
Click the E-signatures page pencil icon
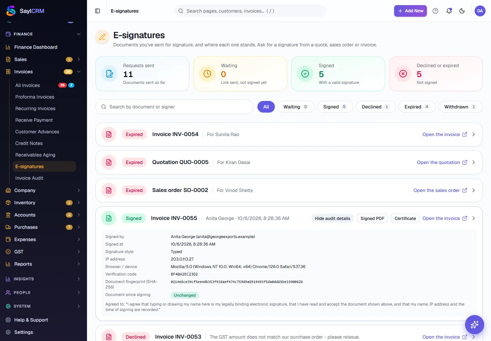pyautogui.click(x=102, y=37)
